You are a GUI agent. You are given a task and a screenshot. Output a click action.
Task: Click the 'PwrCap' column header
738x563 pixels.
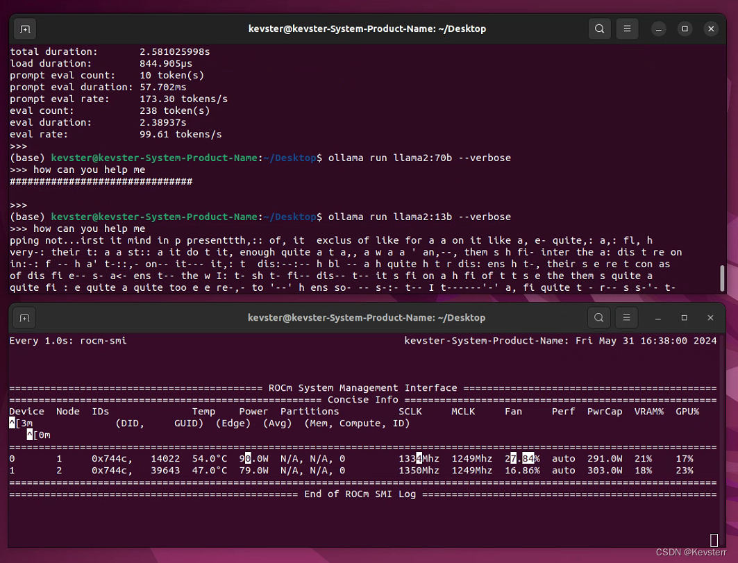(x=605, y=412)
